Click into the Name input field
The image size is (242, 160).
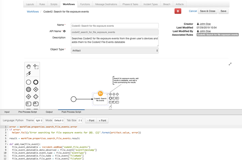pyautogui.click(x=115, y=26)
